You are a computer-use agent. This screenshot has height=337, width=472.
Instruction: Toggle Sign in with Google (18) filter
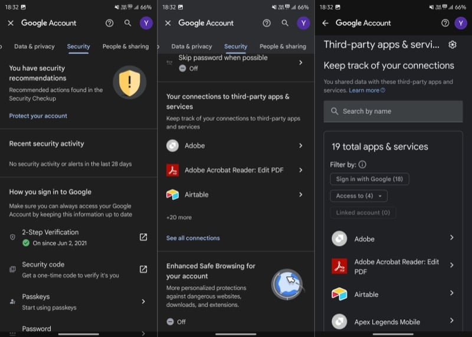tap(369, 179)
